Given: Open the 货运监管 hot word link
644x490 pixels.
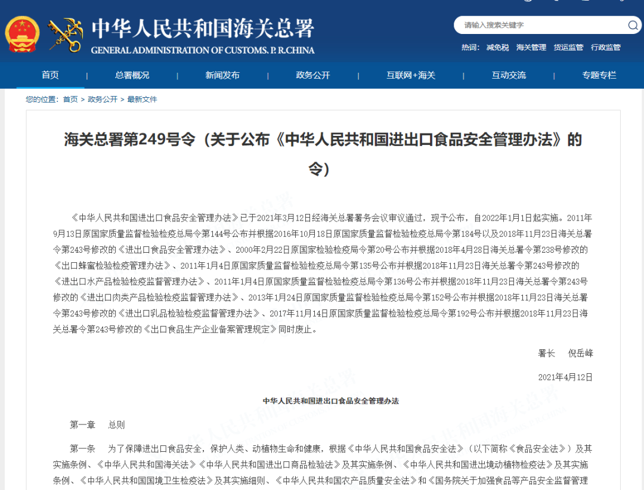Looking at the screenshot, I should point(568,48).
